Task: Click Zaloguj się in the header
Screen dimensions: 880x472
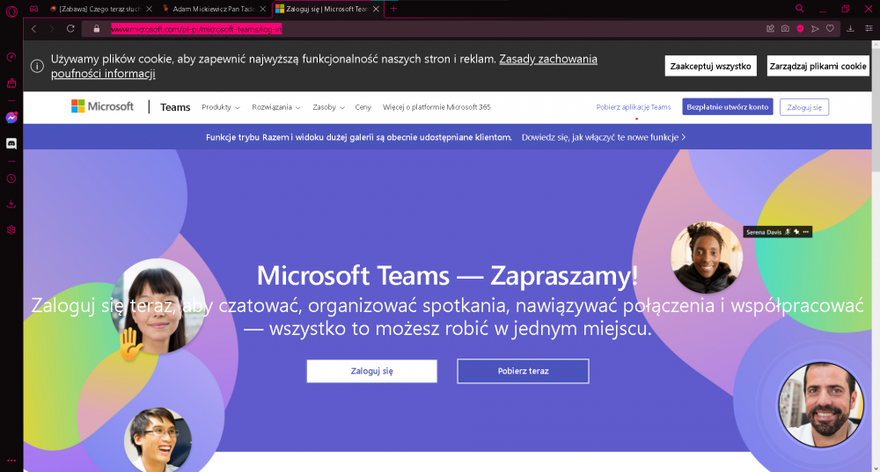Action: coord(804,107)
